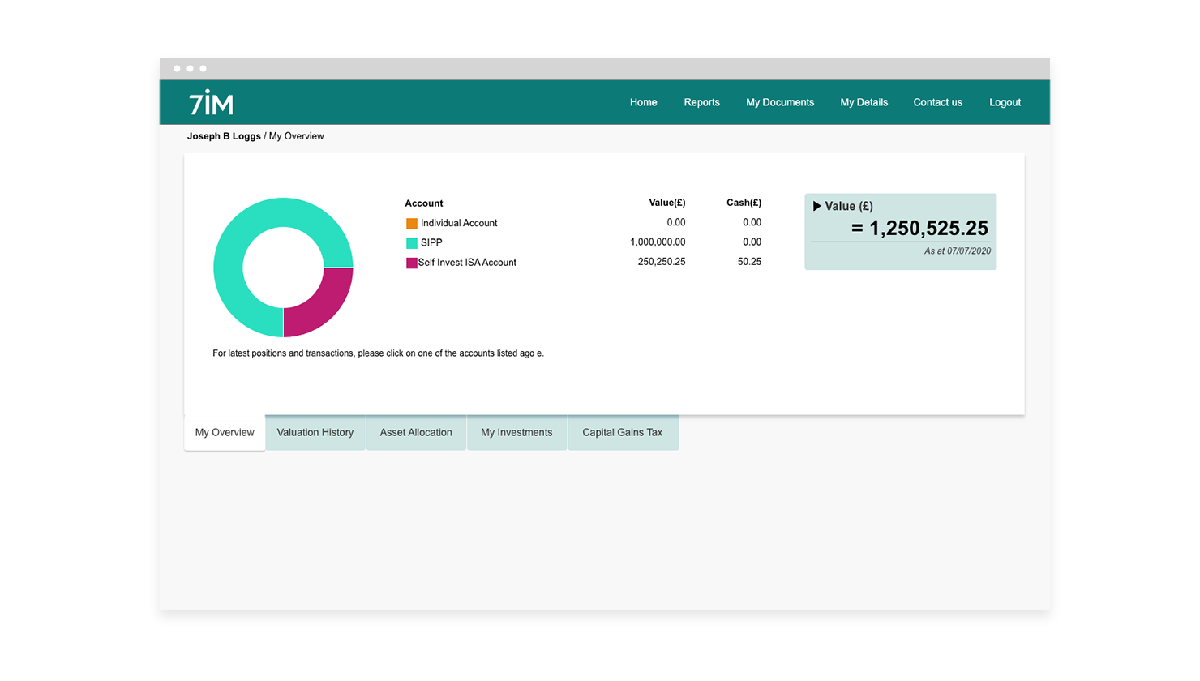Switch to the Asset Allocation tab

(x=416, y=432)
